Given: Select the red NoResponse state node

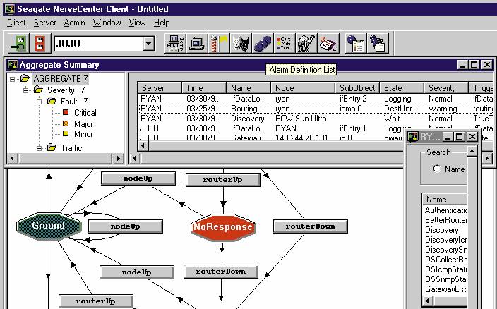Looking at the screenshot, I should click(223, 226).
